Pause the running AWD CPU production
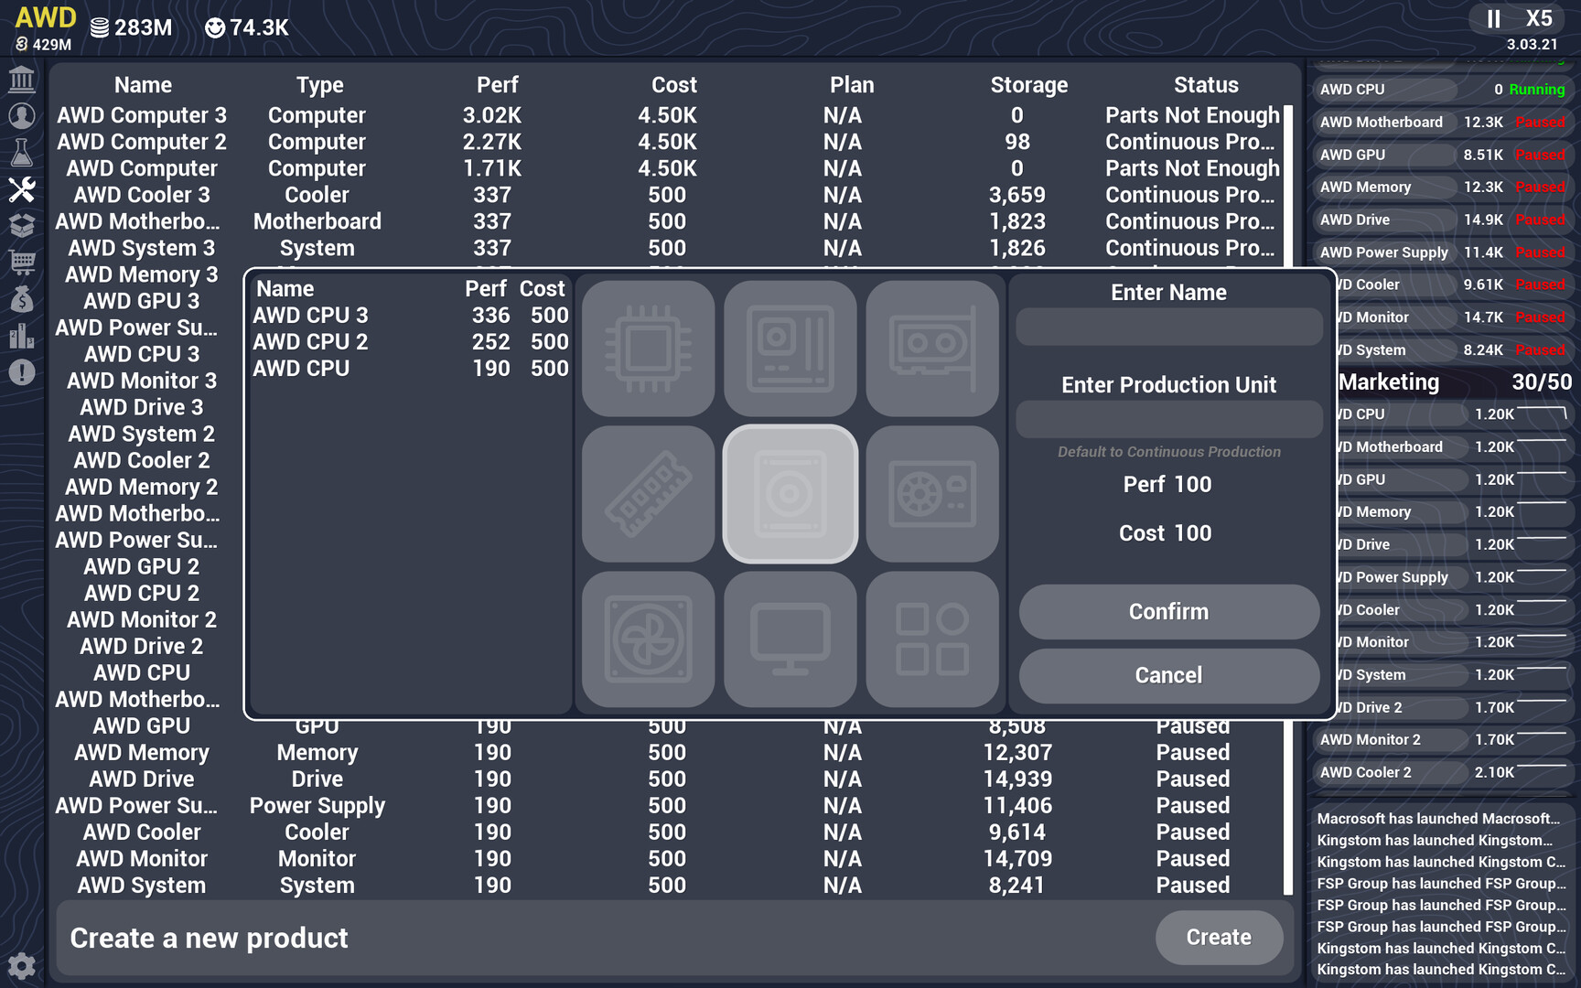1581x988 pixels. point(1537,90)
